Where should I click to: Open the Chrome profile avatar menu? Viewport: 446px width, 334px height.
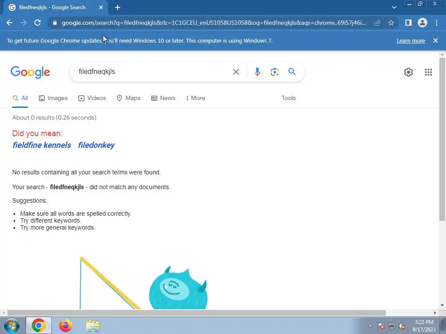click(x=422, y=23)
